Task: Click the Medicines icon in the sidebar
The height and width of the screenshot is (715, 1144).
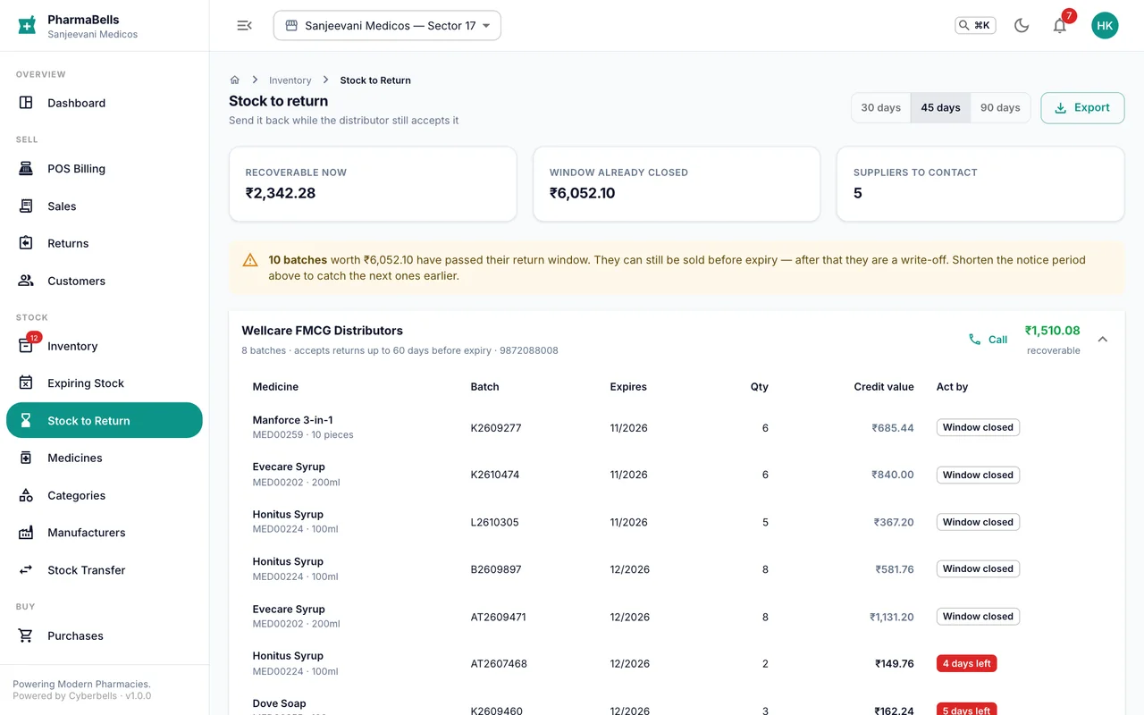Action: tap(26, 458)
